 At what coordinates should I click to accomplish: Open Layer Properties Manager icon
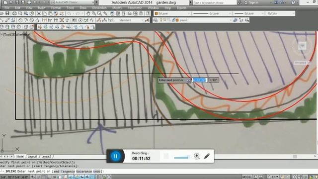[156, 20]
